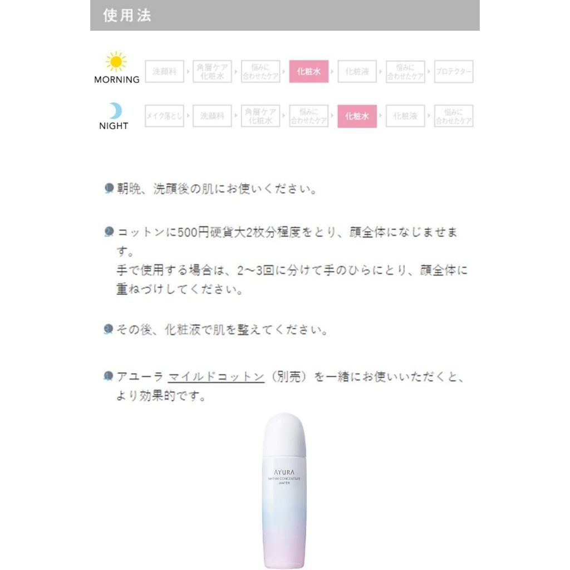The image size is (570, 570).
Task: Click the bullet icon beside アユーラ note
Action: (109, 376)
